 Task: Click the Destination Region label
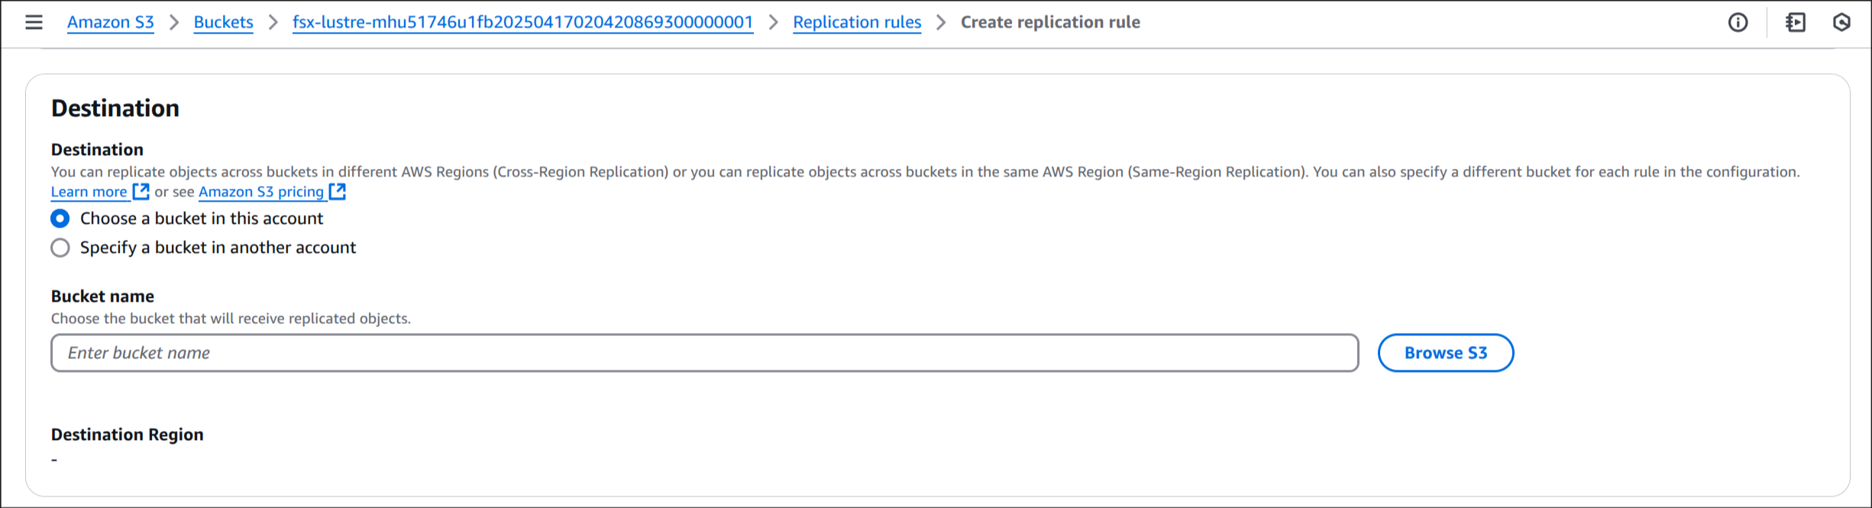(128, 435)
